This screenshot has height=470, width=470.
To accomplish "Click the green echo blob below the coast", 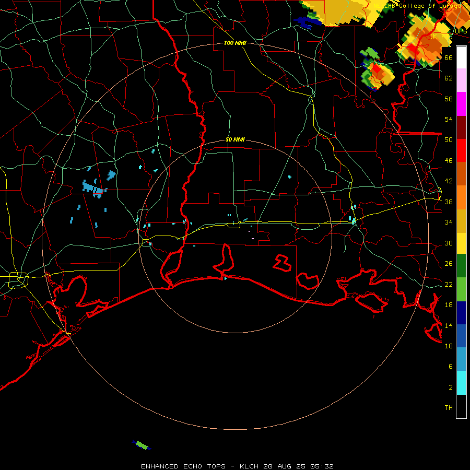I will point(142,445).
